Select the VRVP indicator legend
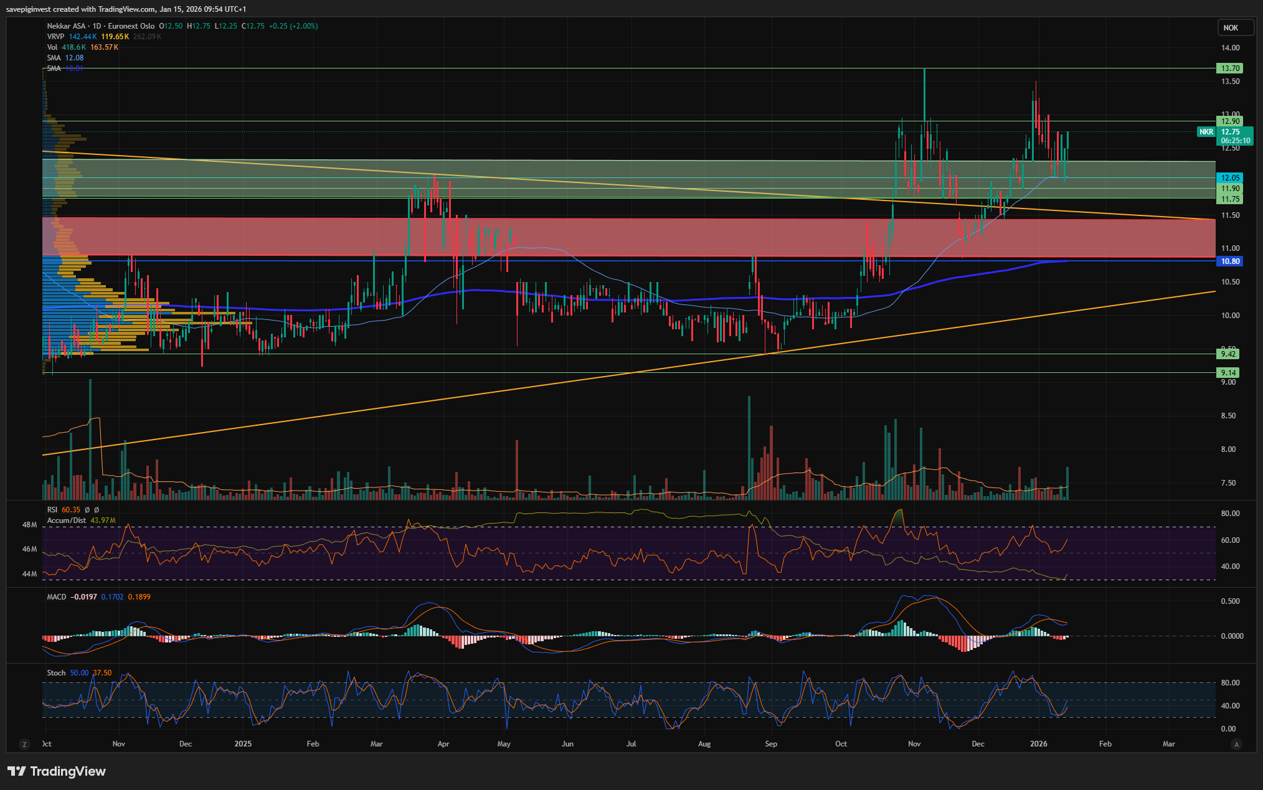The height and width of the screenshot is (790, 1263). pos(55,37)
